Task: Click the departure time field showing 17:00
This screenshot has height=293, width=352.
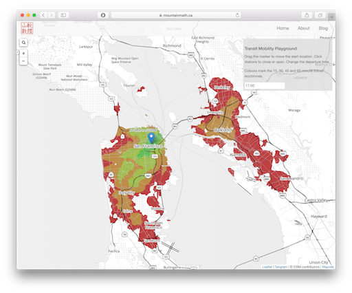Action: coord(265,85)
